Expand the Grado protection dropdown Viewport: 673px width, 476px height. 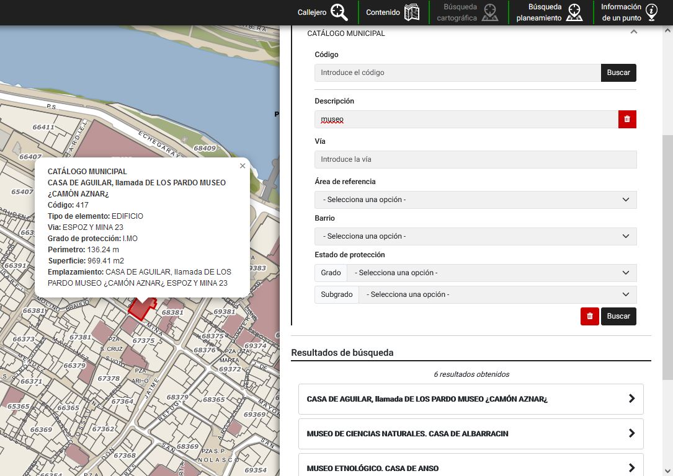tap(491, 273)
